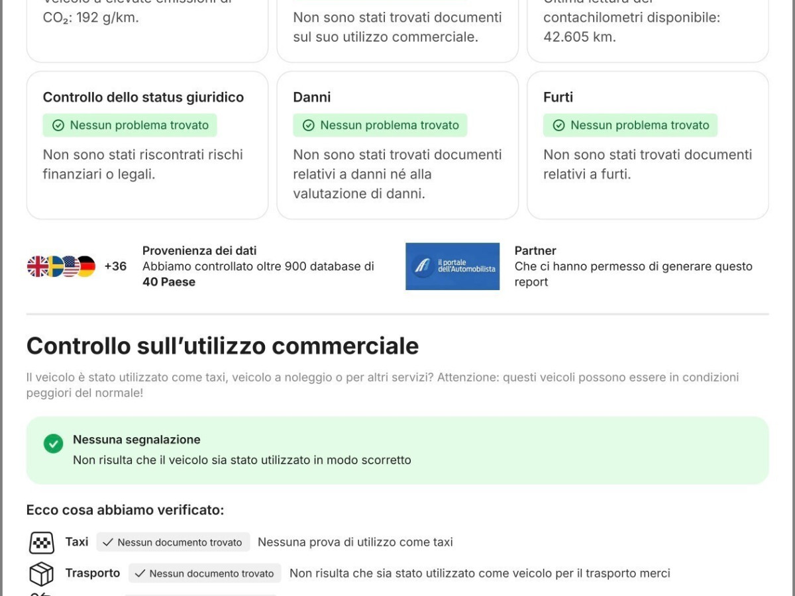Click the green Nessuna segnalazione banner
The image size is (795, 596).
pyautogui.click(x=397, y=450)
